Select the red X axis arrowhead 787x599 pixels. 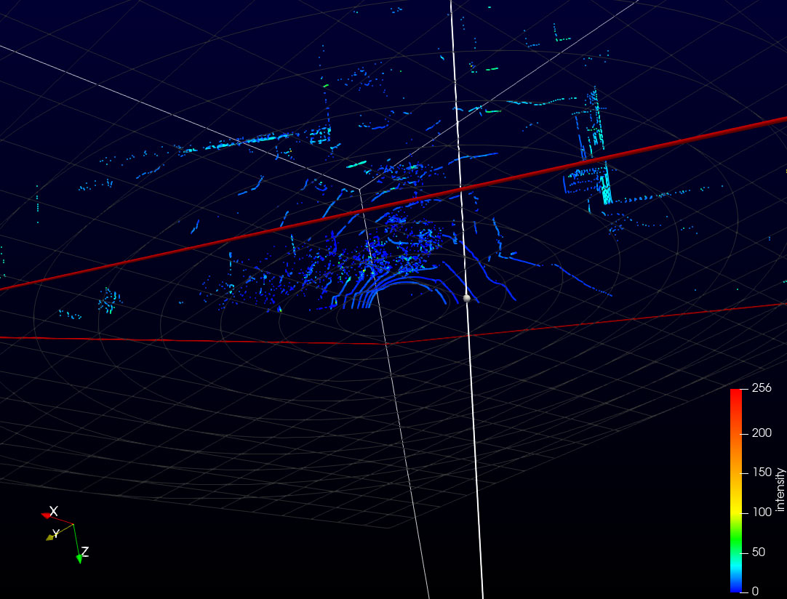[47, 515]
